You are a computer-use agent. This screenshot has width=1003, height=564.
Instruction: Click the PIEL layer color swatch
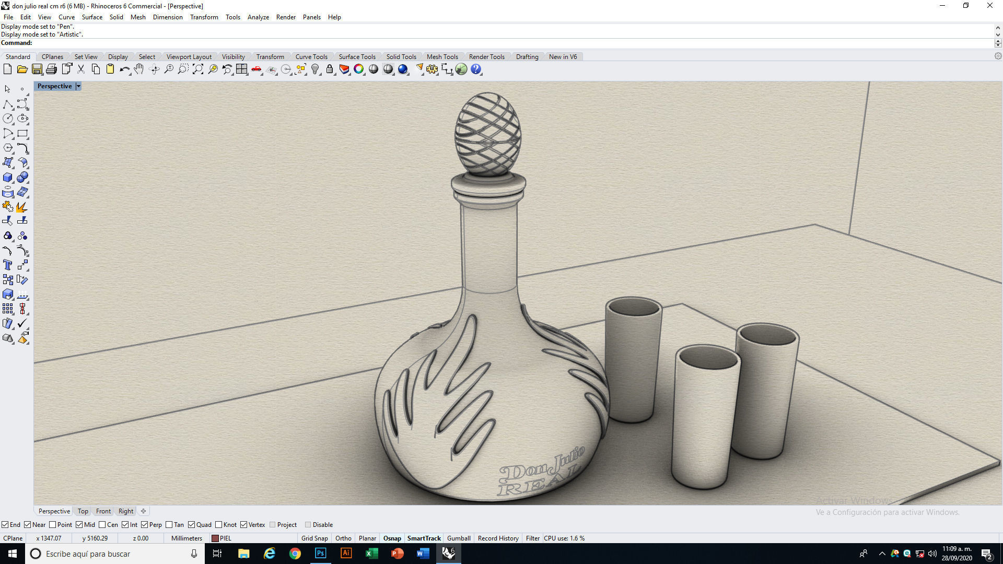tap(215, 538)
